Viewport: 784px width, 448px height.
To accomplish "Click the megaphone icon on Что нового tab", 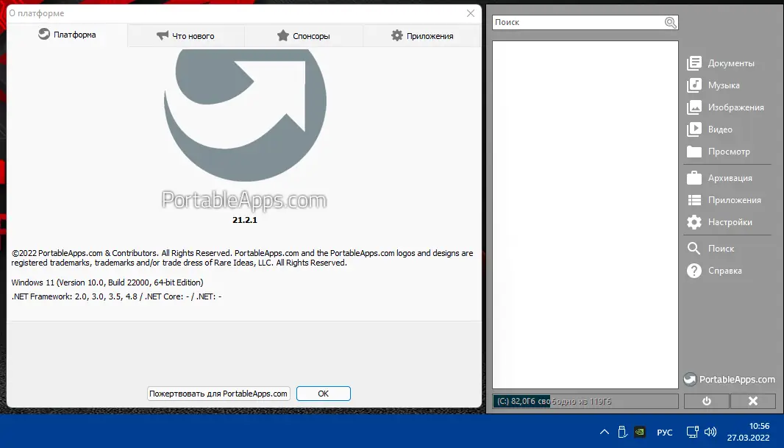I will click(x=163, y=35).
